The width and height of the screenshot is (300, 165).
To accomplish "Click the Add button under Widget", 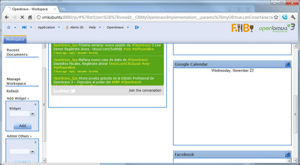I will coord(22,126).
